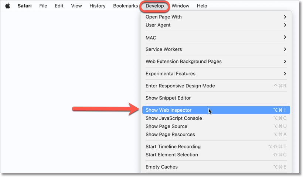
Task: Expand the Service Workers submenu
Action: pos(216,49)
